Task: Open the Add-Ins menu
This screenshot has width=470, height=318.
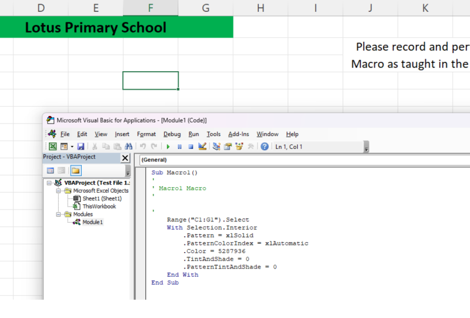Action: click(239, 134)
